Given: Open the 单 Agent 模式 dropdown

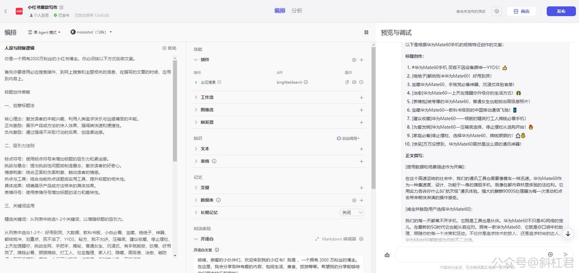Looking at the screenshot, I should click(45, 32).
